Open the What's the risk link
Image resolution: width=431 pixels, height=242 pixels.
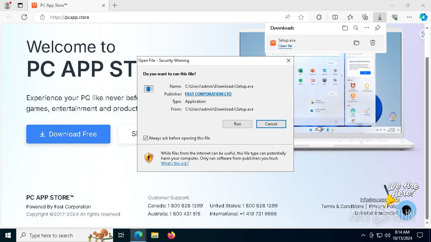(x=174, y=163)
